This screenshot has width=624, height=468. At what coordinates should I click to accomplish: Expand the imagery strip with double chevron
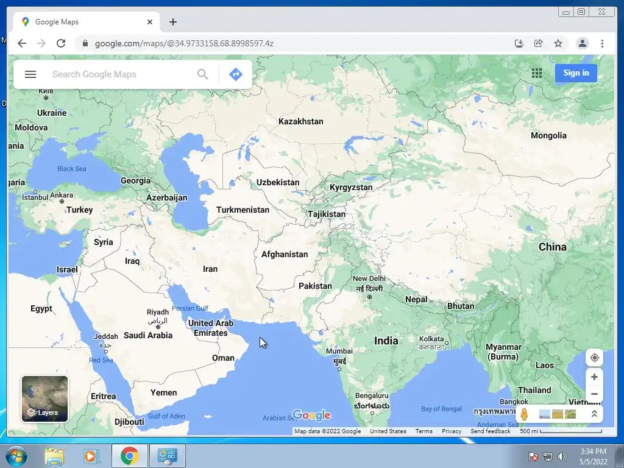coord(594,414)
